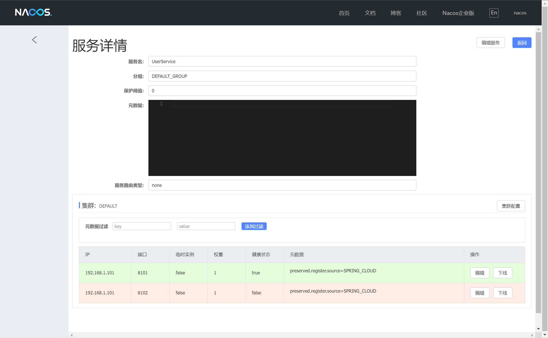The height and width of the screenshot is (338, 548).
Task: Focus the 保护阈值 field
Action: (x=282, y=91)
